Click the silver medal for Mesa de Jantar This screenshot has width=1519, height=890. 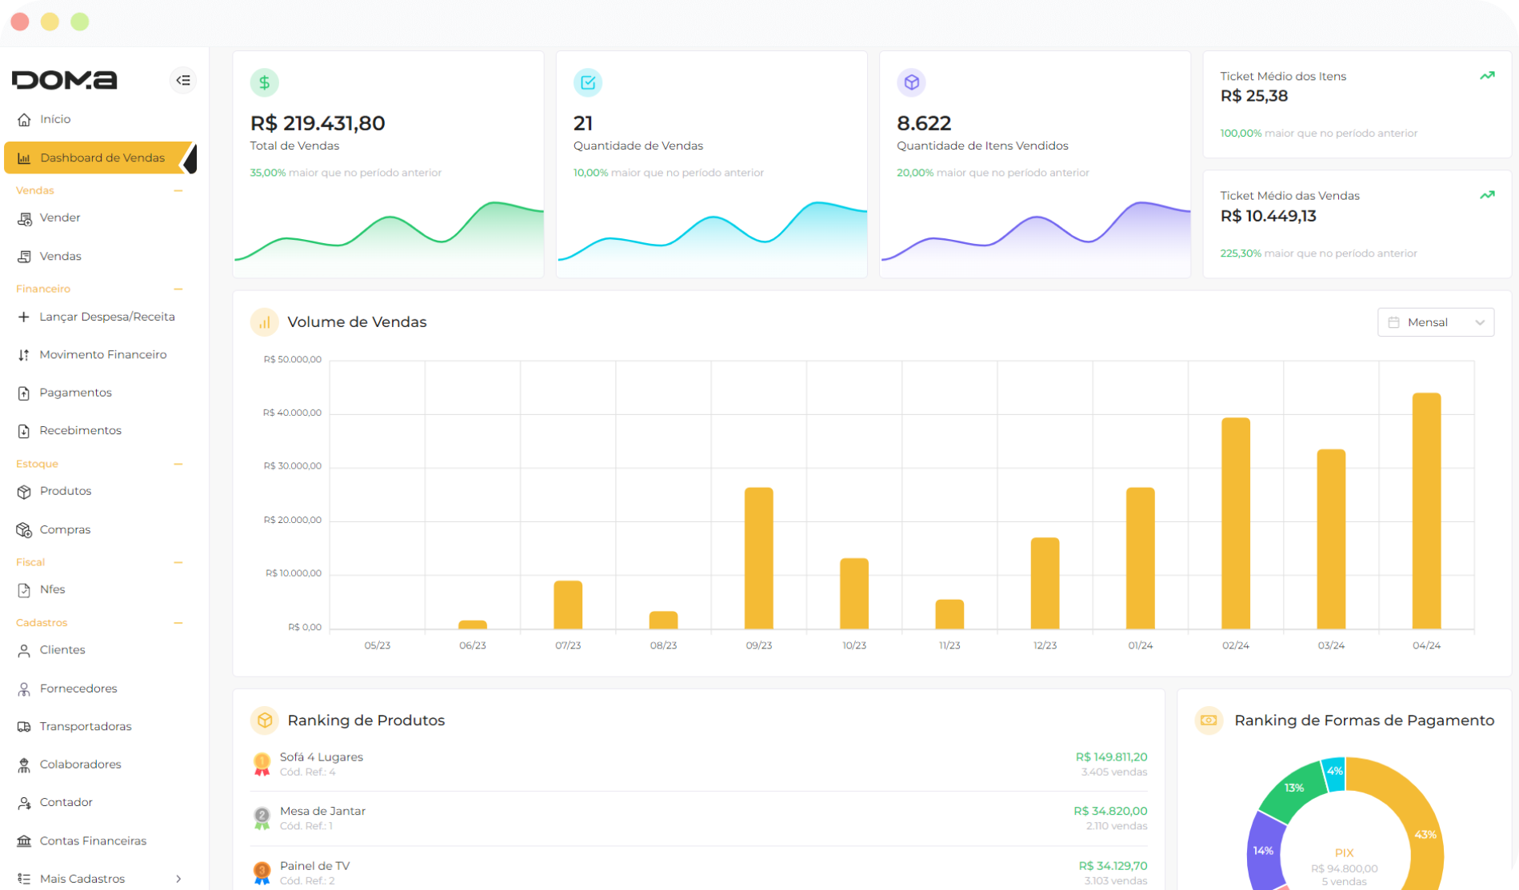pyautogui.click(x=262, y=818)
